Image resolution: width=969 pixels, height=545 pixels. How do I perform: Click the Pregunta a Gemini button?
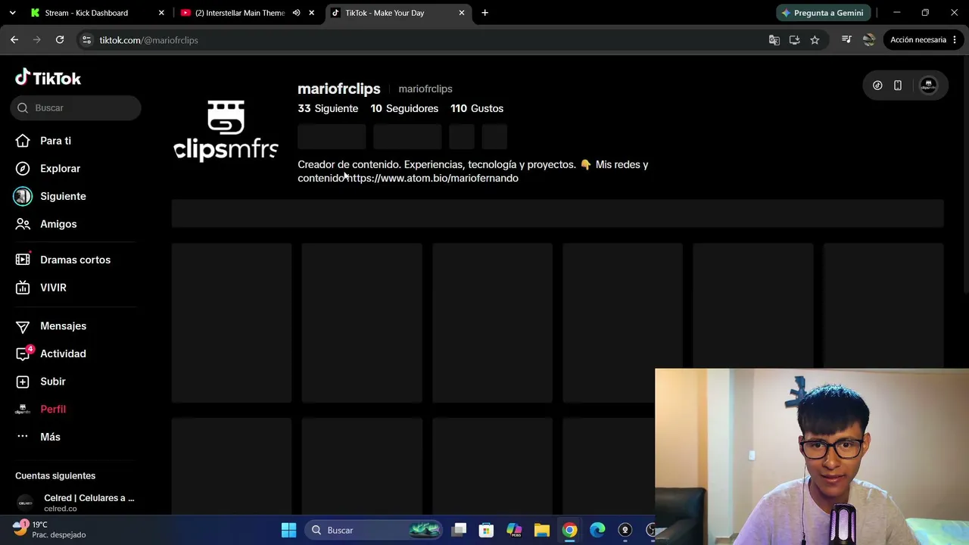pyautogui.click(x=823, y=13)
